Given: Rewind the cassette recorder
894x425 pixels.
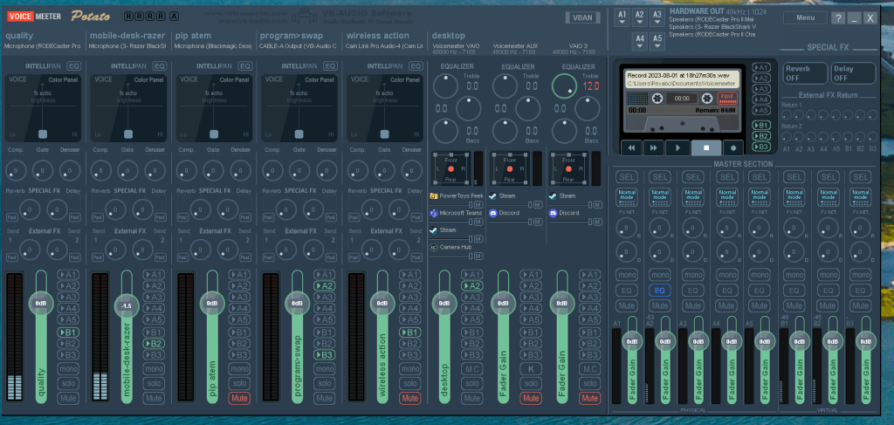Looking at the screenshot, I should pyautogui.click(x=631, y=147).
